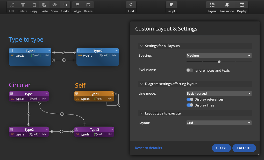264x160 pixels.
Task: Click the Delete trash icon
Action: 23,5
